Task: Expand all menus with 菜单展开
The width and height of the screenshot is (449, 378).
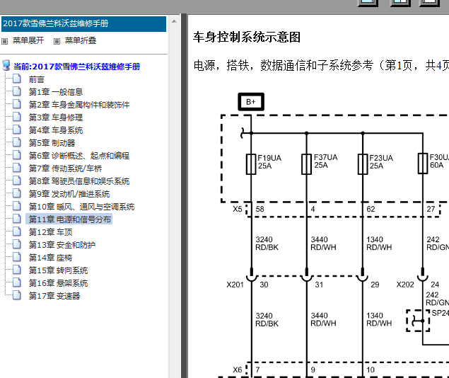Action: (x=28, y=40)
